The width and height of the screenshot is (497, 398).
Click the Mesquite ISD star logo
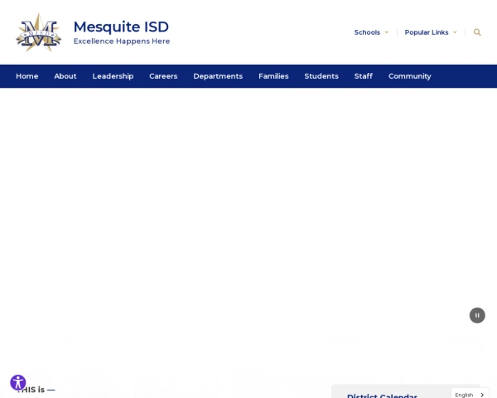point(39,32)
